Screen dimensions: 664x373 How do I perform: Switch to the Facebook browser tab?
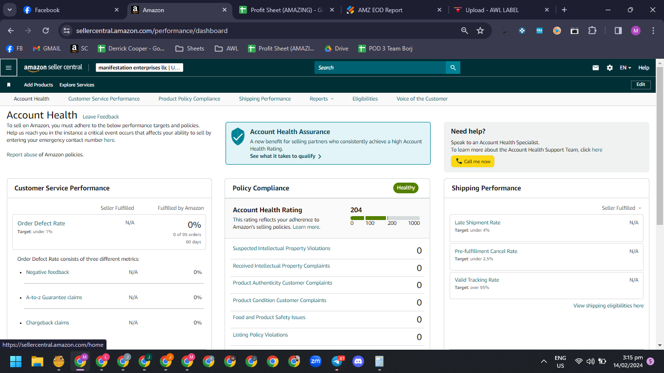[x=71, y=10]
